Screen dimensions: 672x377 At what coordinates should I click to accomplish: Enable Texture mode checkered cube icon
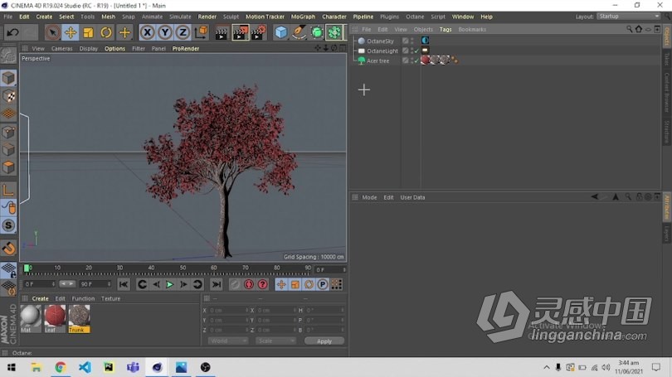coord(8,96)
